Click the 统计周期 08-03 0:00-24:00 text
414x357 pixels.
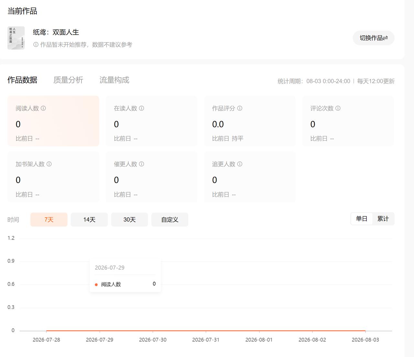(x=314, y=81)
